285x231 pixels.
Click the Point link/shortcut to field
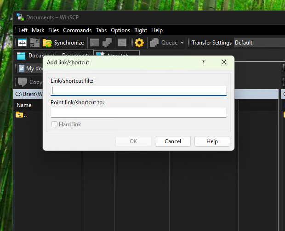138,112
